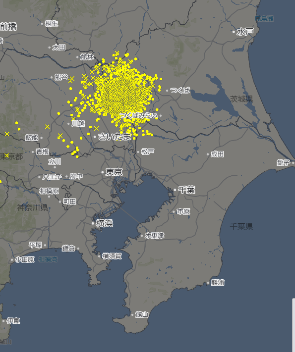Image resolution: width=295 pixels, height=352 pixels.
Task: Select the 鹿島灘 sea label
Action: (x=264, y=19)
